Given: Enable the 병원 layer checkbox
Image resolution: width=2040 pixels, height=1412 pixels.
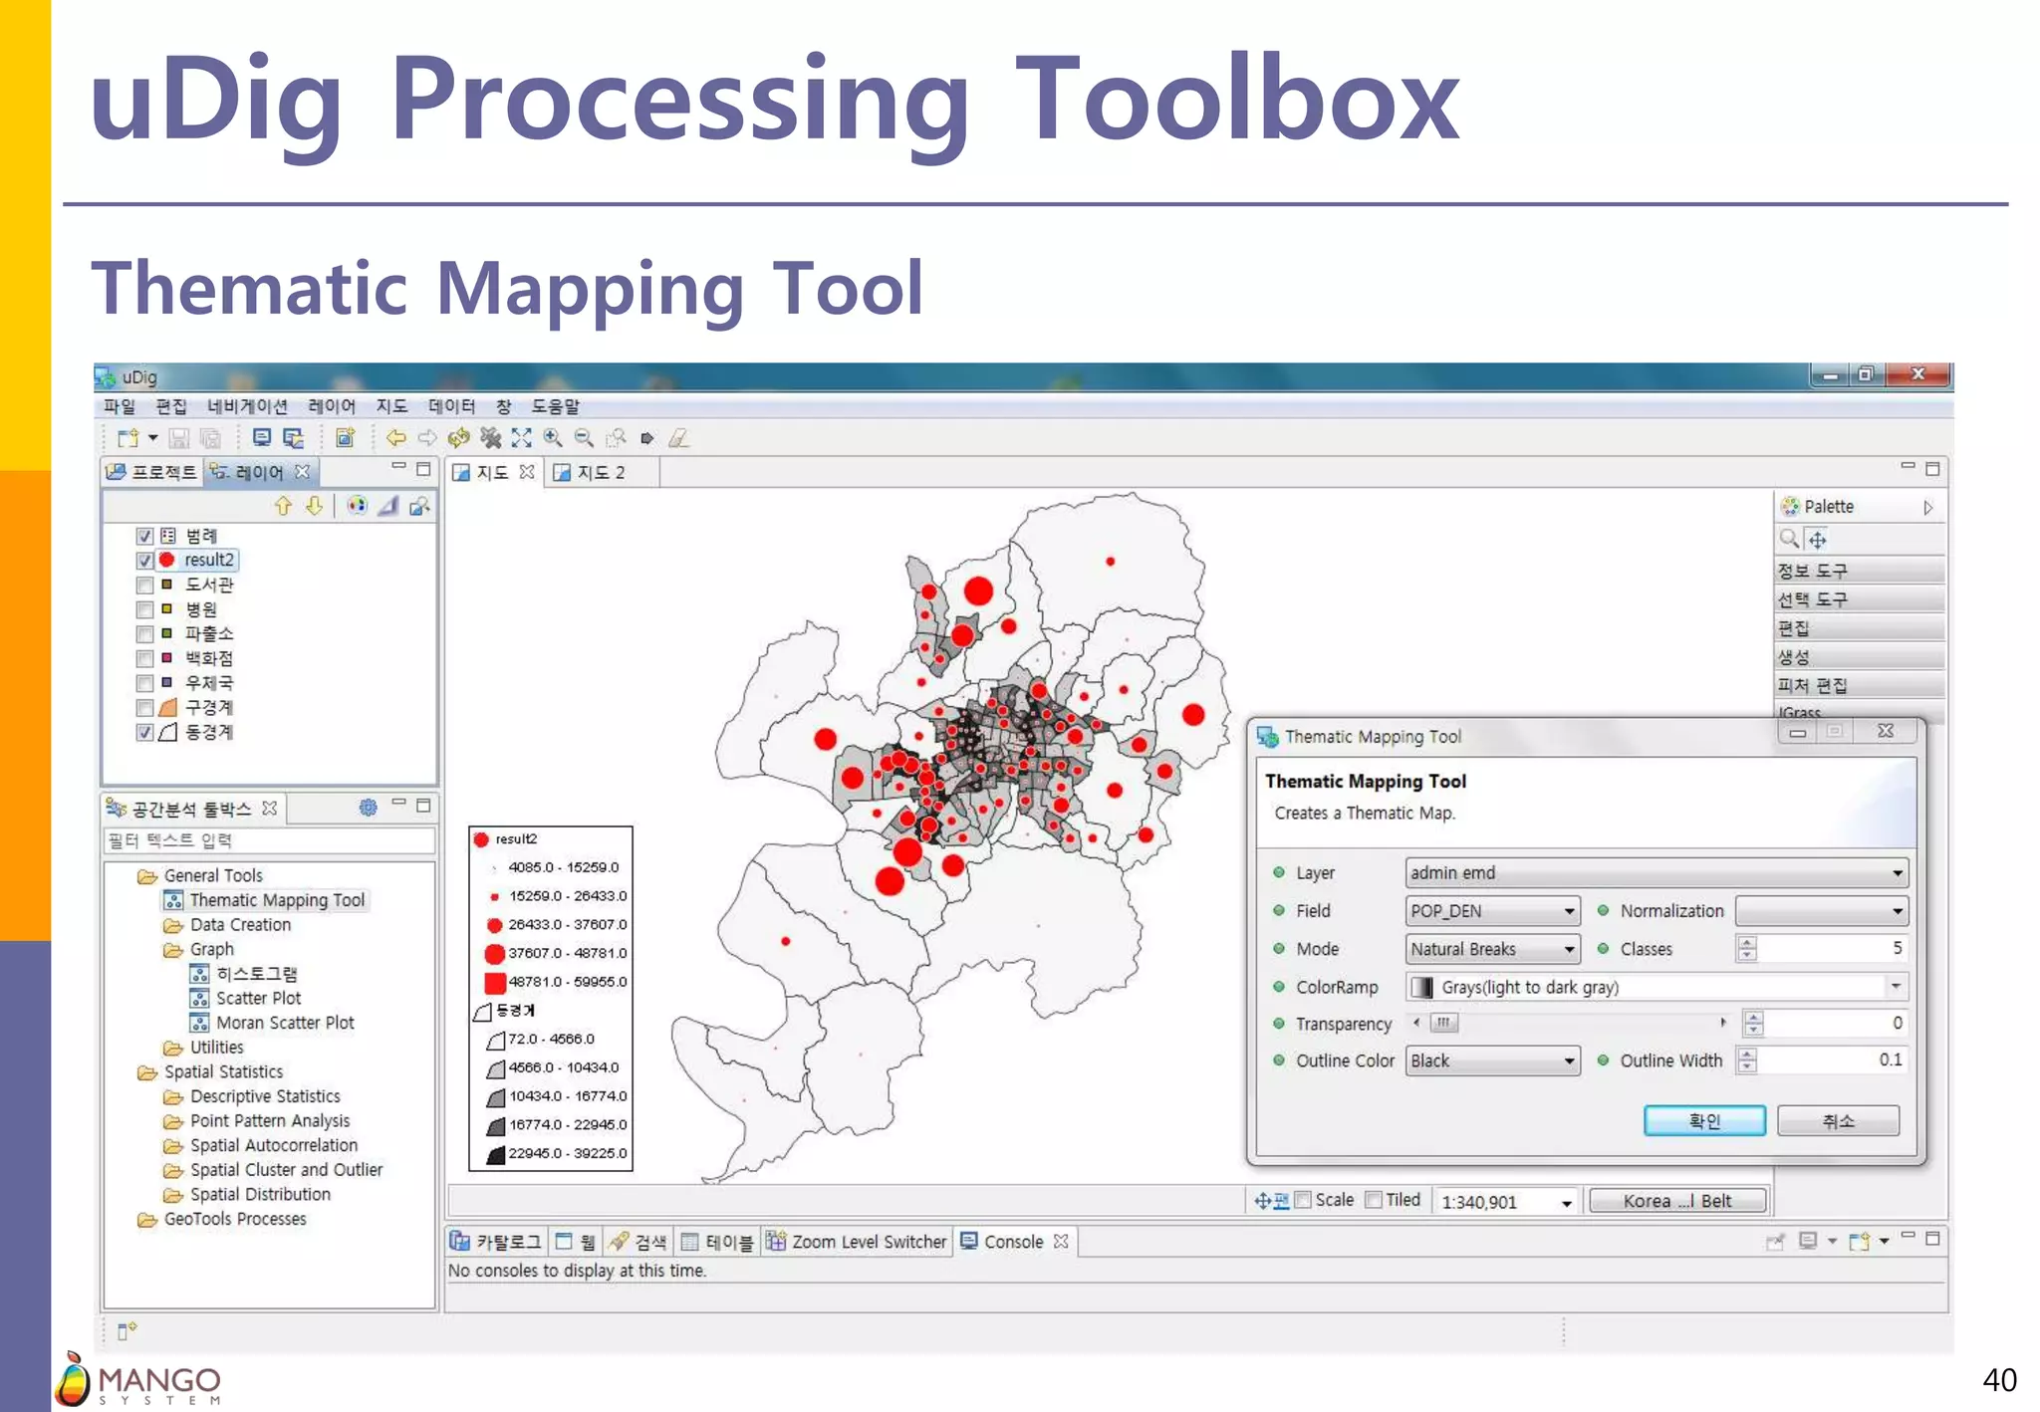Looking at the screenshot, I should click(144, 609).
